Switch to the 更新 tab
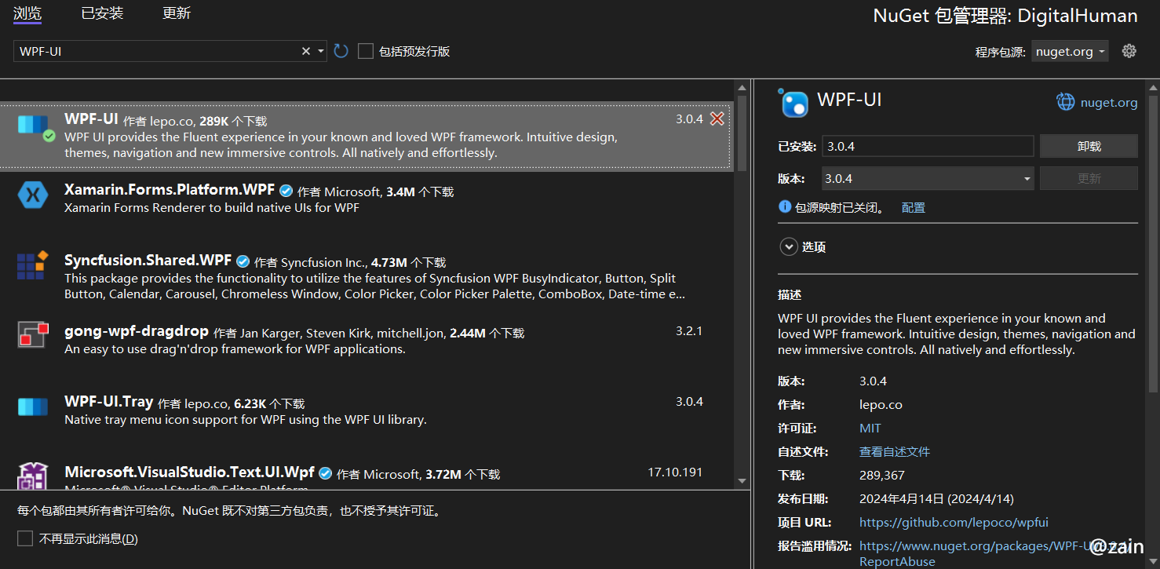 177,13
